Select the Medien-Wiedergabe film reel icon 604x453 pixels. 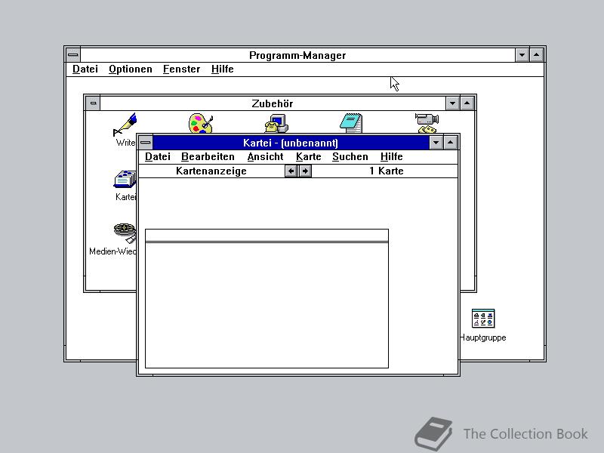pyautogui.click(x=125, y=233)
